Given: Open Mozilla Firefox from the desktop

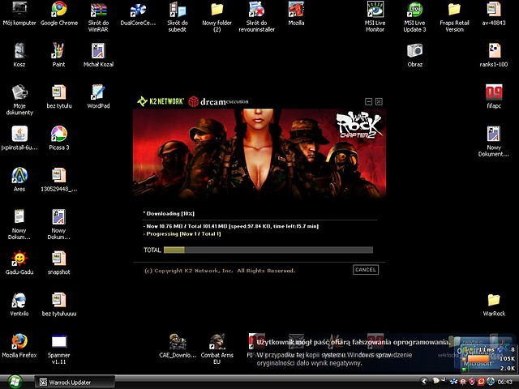Looking at the screenshot, I should coord(19,346).
